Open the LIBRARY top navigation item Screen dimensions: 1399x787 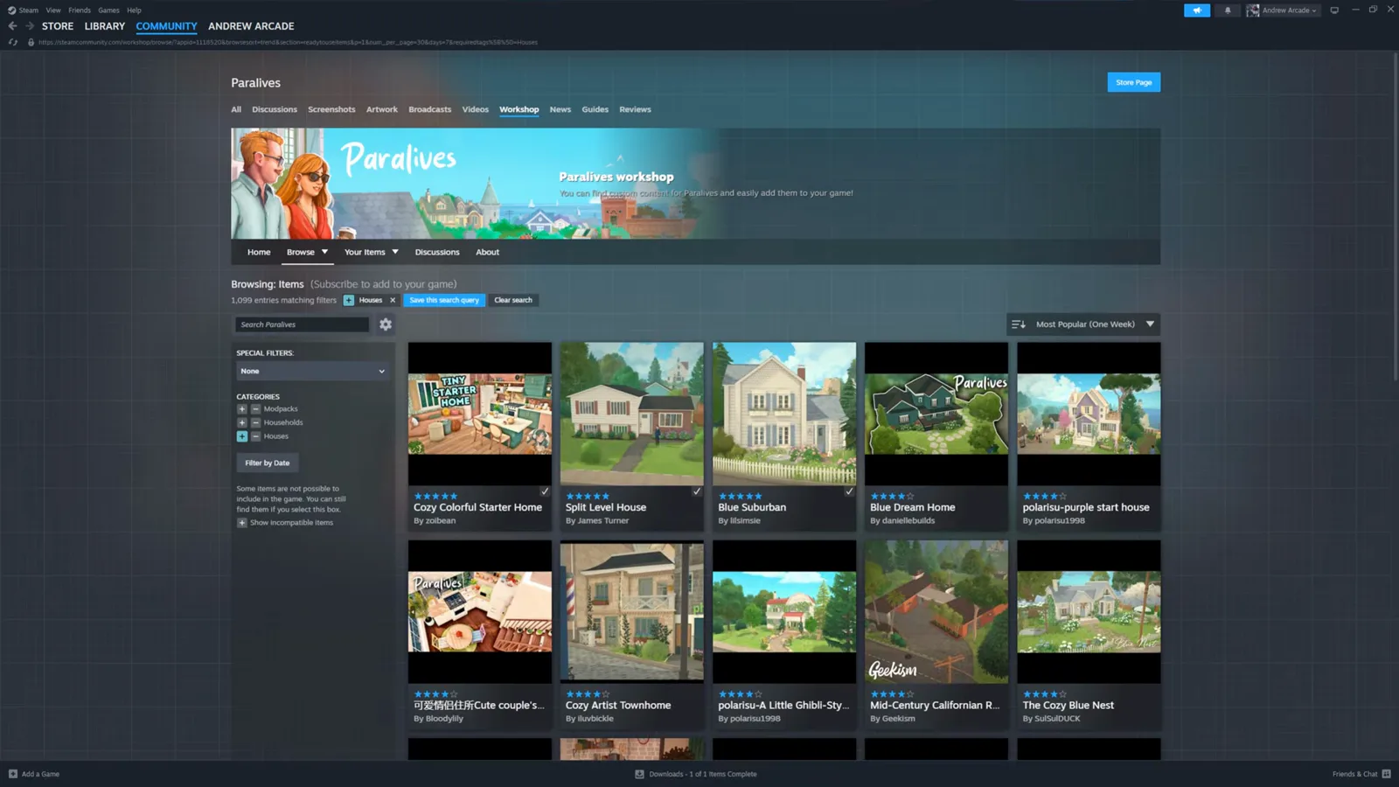coord(105,26)
